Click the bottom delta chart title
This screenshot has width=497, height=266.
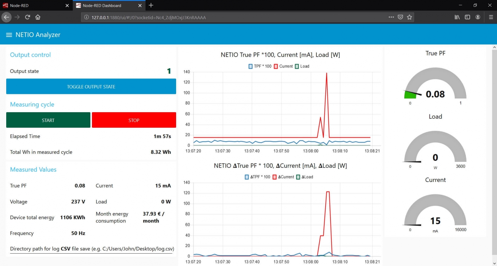click(x=280, y=166)
